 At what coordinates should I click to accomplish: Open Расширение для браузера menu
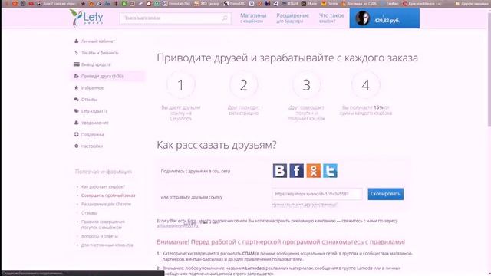pyautogui.click(x=292, y=18)
